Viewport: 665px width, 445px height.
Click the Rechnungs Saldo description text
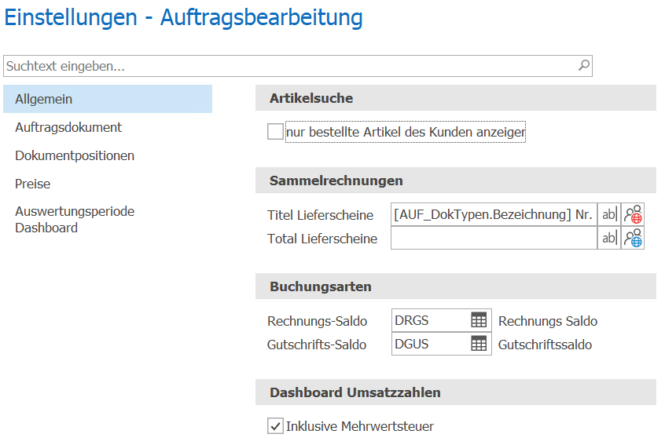tap(548, 321)
